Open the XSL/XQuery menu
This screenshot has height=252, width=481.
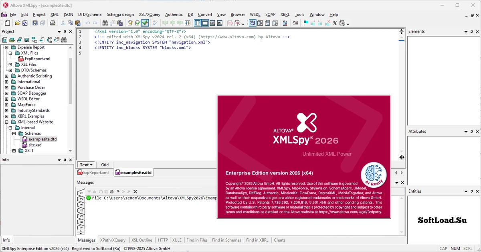tap(150, 14)
